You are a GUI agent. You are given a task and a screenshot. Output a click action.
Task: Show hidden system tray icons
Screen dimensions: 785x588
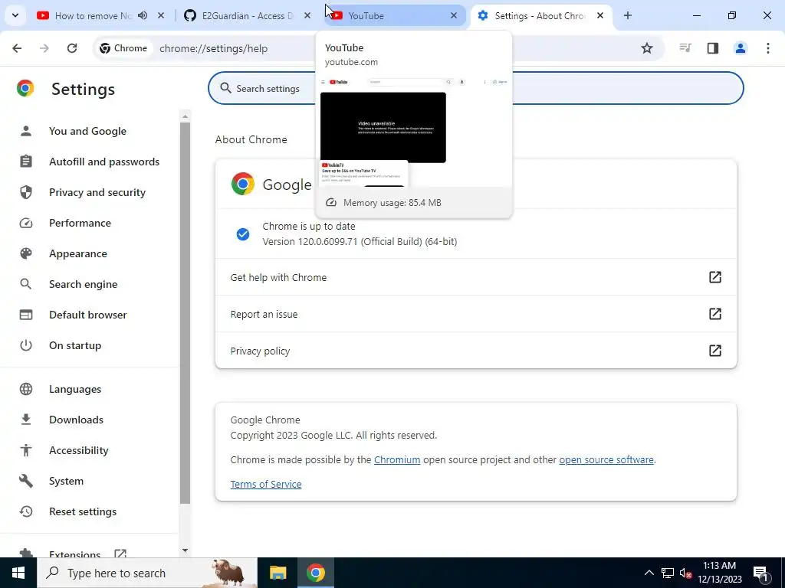(649, 573)
